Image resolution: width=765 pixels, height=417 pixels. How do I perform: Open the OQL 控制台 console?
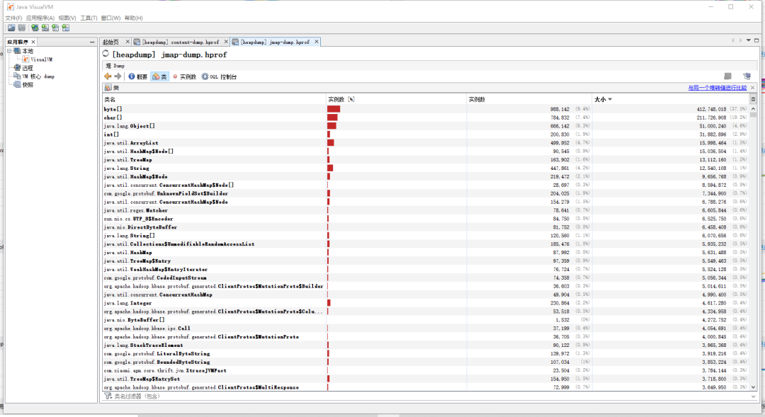(x=219, y=76)
